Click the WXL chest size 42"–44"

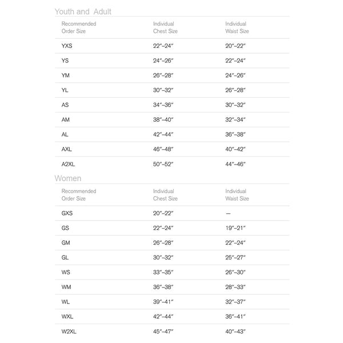(x=163, y=317)
